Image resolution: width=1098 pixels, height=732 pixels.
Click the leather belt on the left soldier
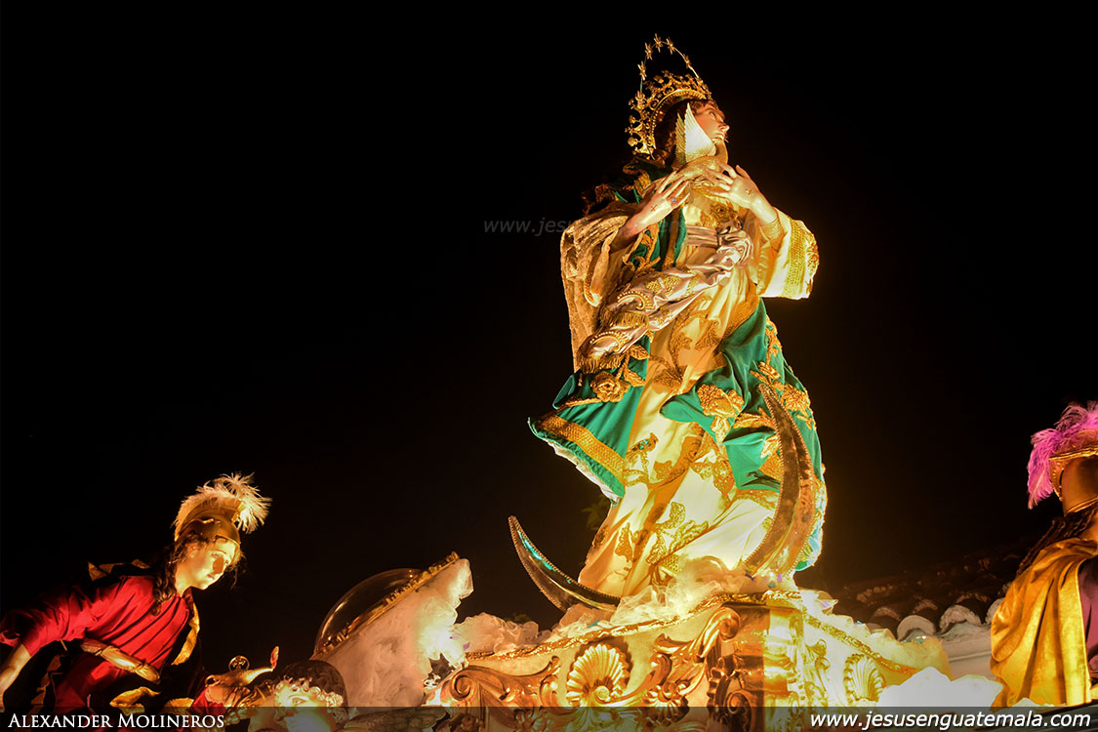click(122, 659)
